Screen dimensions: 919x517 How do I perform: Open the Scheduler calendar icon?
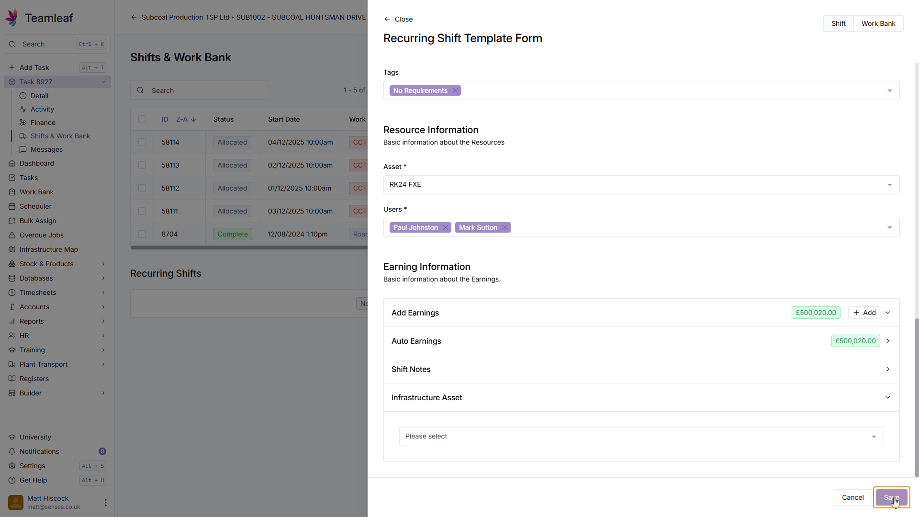(x=12, y=206)
